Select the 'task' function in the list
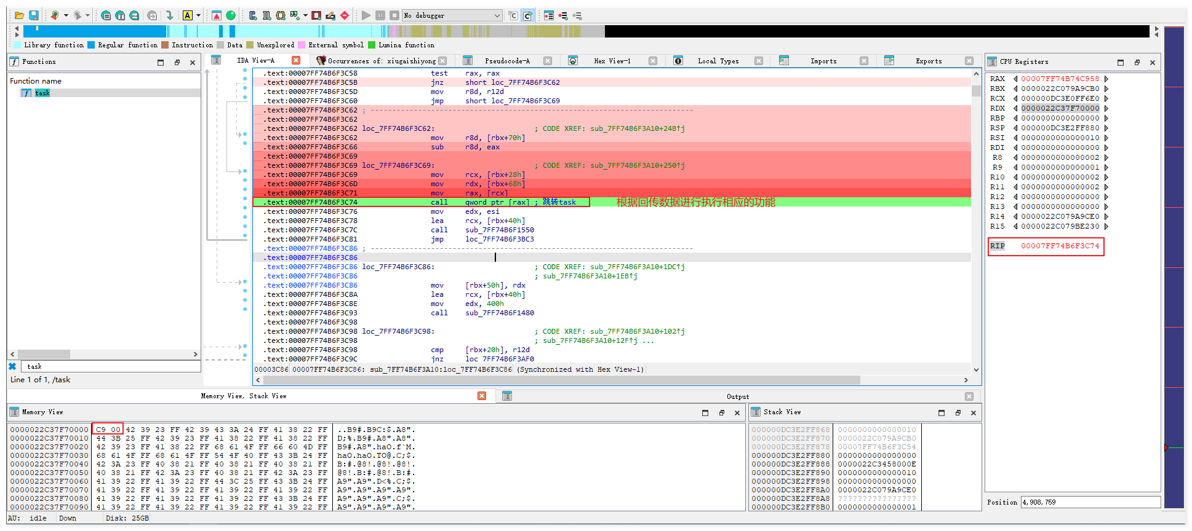The width and height of the screenshot is (1192, 531). (x=42, y=93)
